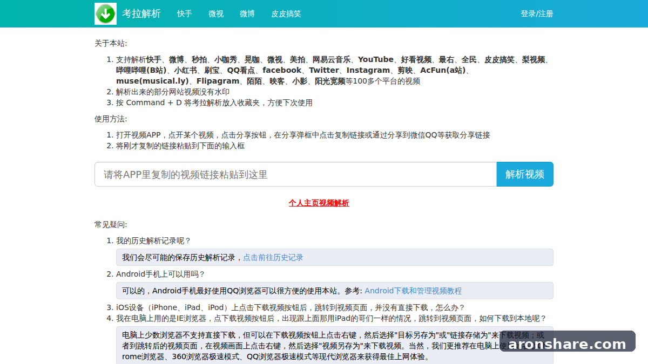Click the green download arrow logo
The image size is (648, 364).
105,13
